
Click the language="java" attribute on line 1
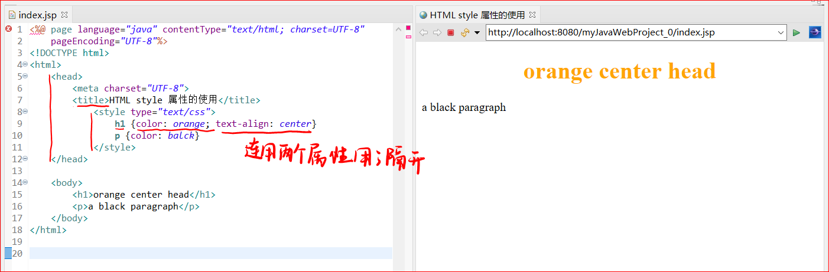(117, 30)
